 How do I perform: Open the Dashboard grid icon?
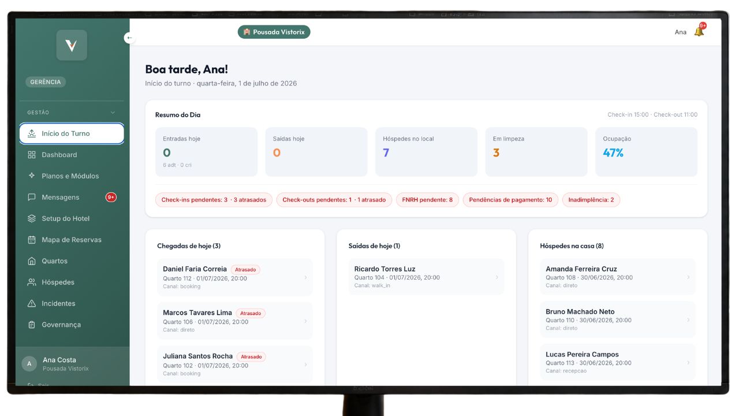click(32, 155)
